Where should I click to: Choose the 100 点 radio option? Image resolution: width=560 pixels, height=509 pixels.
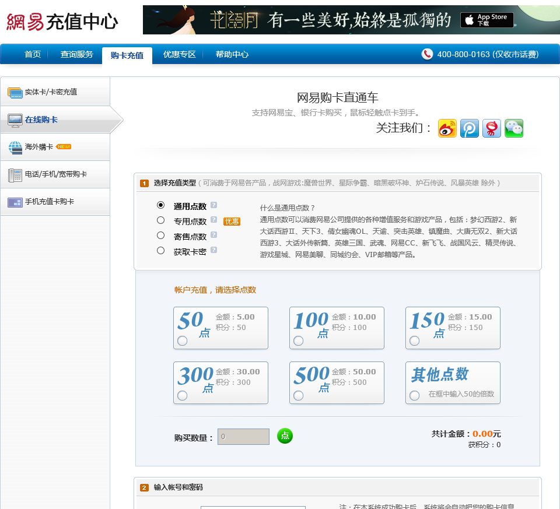[x=298, y=341]
